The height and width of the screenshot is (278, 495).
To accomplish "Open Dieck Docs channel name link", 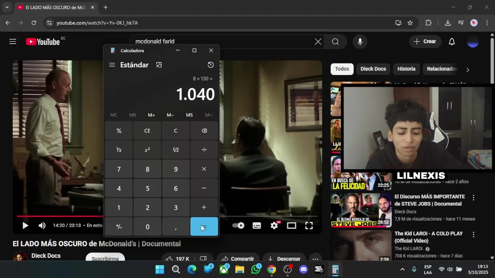I will coord(46,256).
